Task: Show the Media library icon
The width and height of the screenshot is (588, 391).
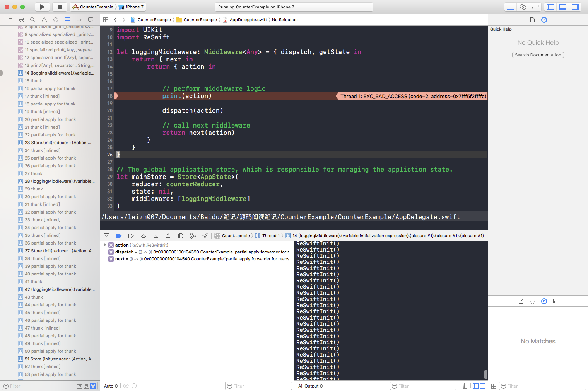Action: [556, 301]
